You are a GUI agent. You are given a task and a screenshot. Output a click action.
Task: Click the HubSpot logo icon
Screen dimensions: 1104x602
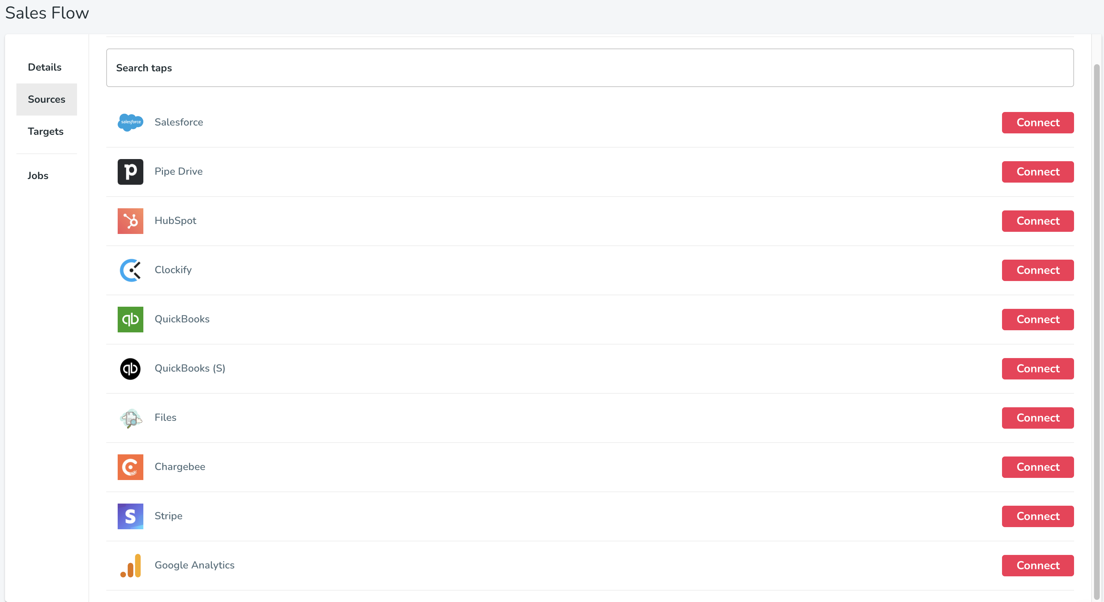130,221
